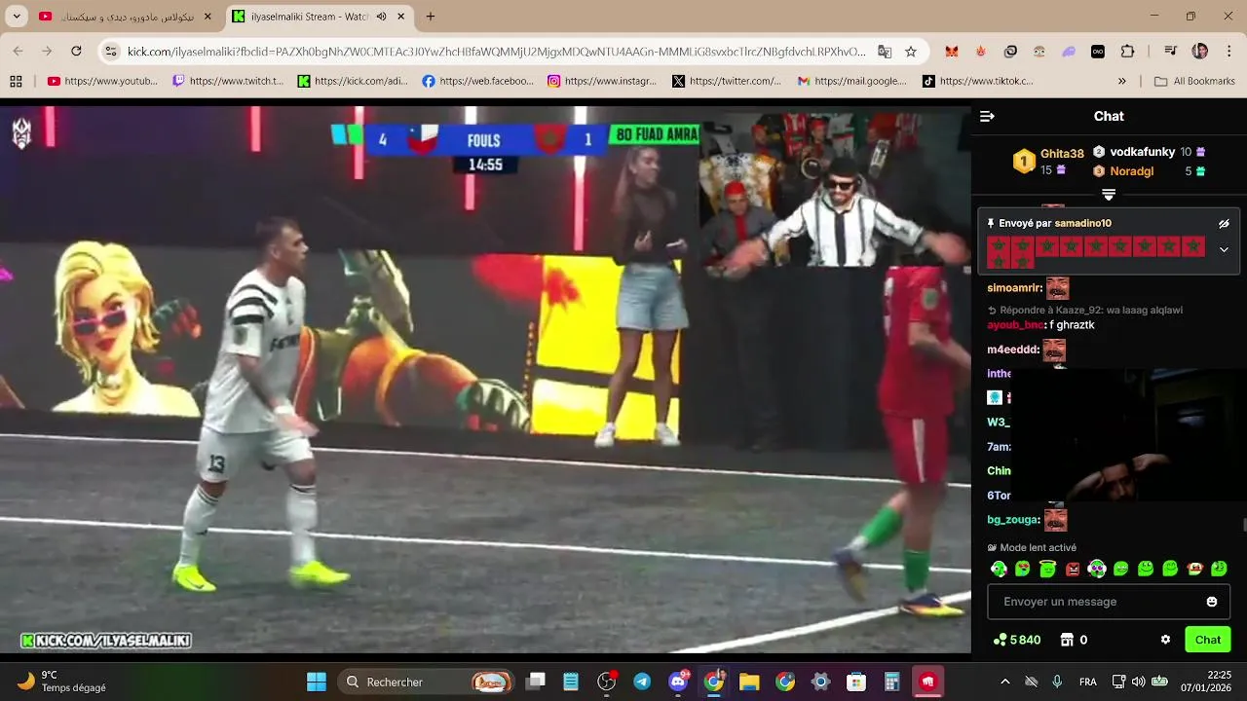Open the All Bookmarks folder

click(1194, 82)
